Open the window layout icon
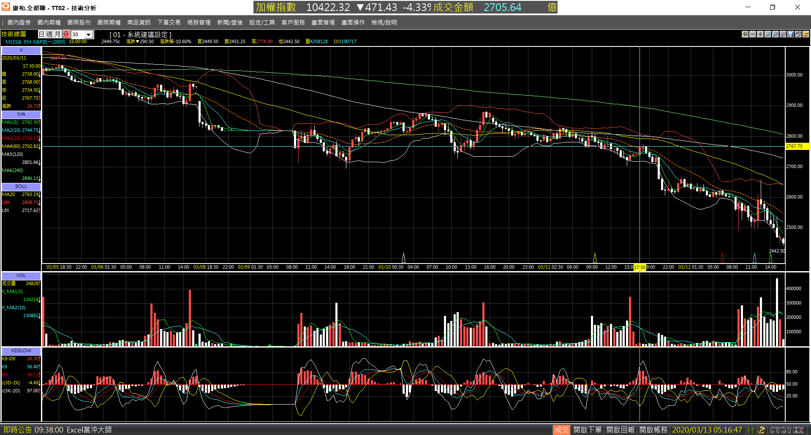Image resolution: width=811 pixels, height=435 pixels. pyautogui.click(x=798, y=34)
